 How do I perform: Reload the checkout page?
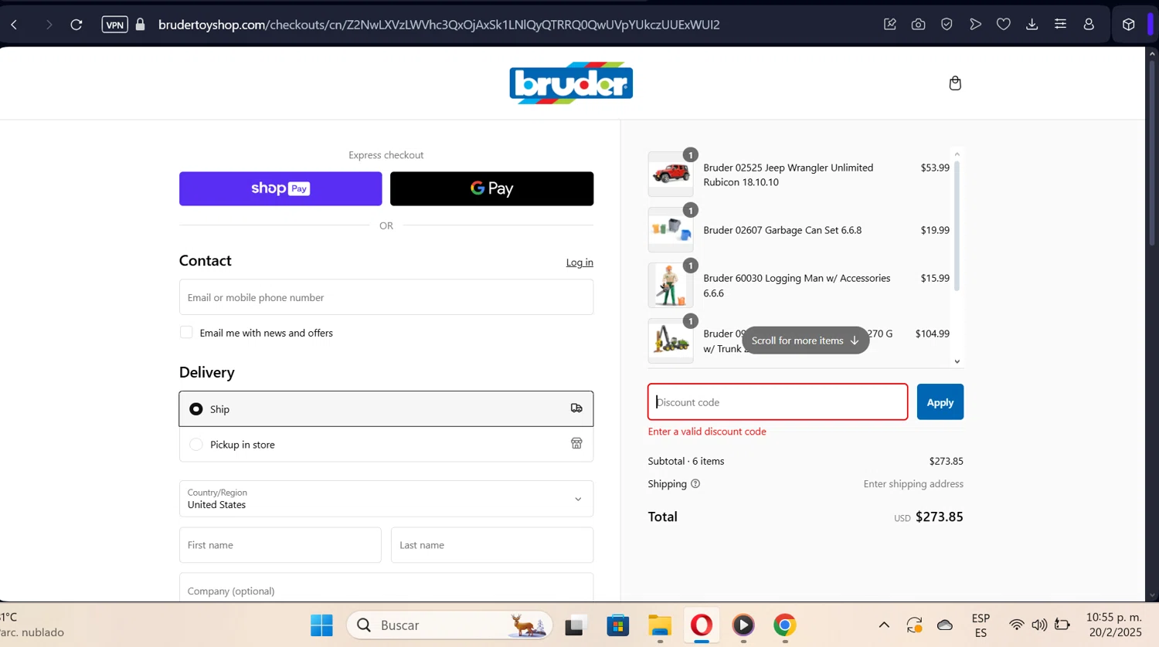76,25
